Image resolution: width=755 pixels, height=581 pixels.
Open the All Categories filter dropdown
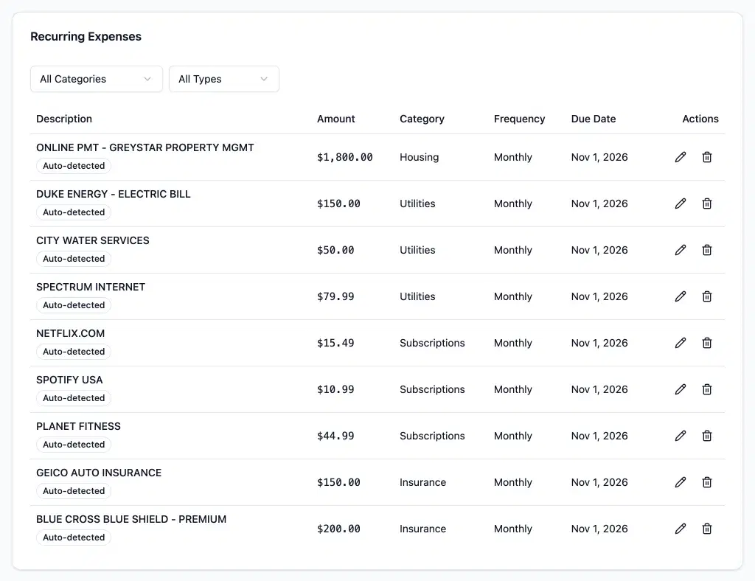tap(97, 79)
